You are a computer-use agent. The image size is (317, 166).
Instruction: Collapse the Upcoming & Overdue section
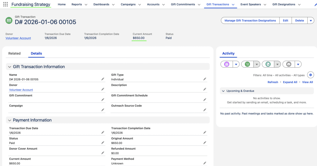(x=223, y=91)
